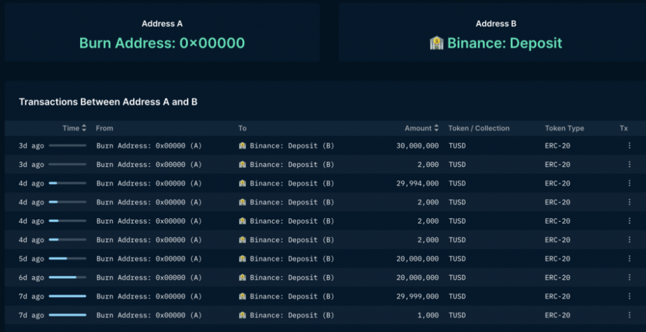Click the Token Type column header
Image resolution: width=646 pixels, height=332 pixels.
click(565, 128)
